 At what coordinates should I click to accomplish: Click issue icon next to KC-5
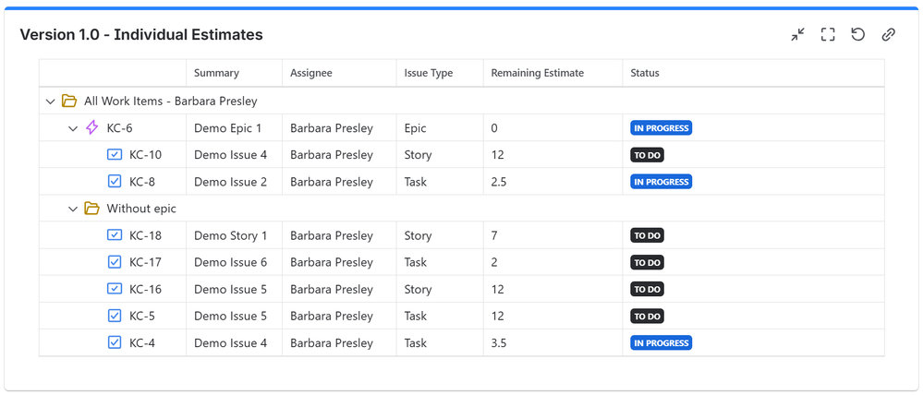click(115, 316)
